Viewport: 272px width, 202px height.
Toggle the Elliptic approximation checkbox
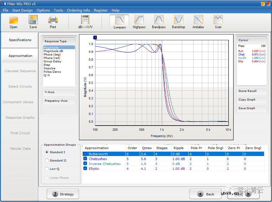pyautogui.click(x=85, y=168)
